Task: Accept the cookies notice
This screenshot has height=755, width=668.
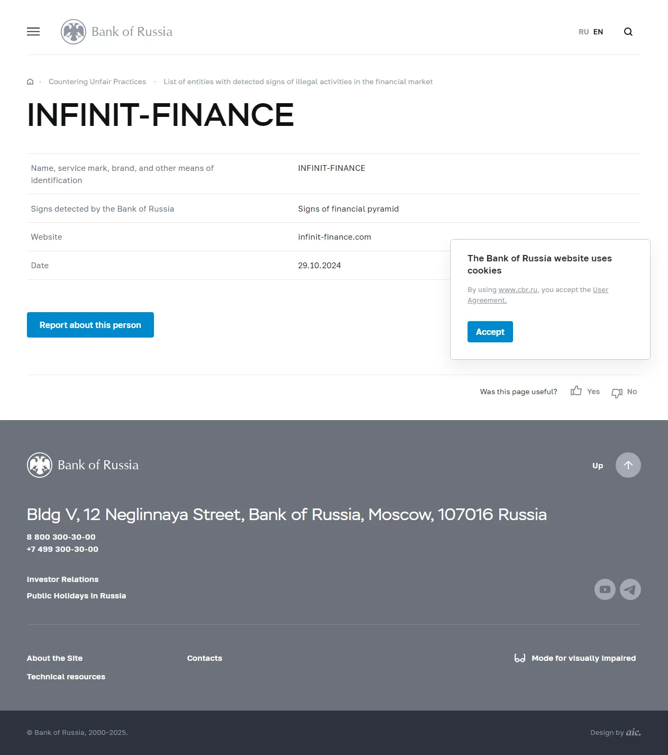Action: [x=490, y=332]
